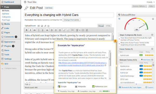Align text right in the editor
Image resolution: width=156 pixels, height=94 pixels.
60,30
